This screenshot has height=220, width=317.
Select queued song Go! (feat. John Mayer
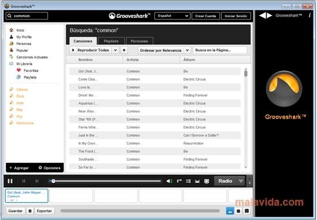tap(27, 196)
